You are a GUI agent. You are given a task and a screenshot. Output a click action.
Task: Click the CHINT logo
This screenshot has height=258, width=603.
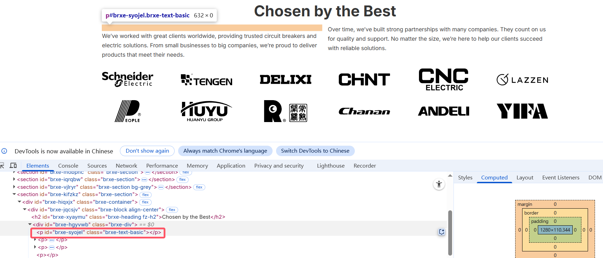[x=364, y=80]
